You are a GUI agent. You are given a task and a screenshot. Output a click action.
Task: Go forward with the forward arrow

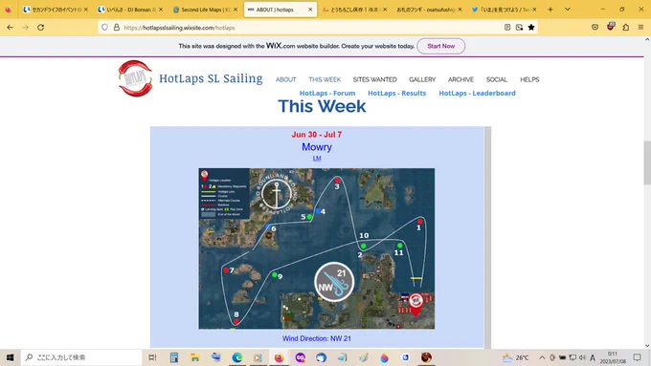click(25, 28)
